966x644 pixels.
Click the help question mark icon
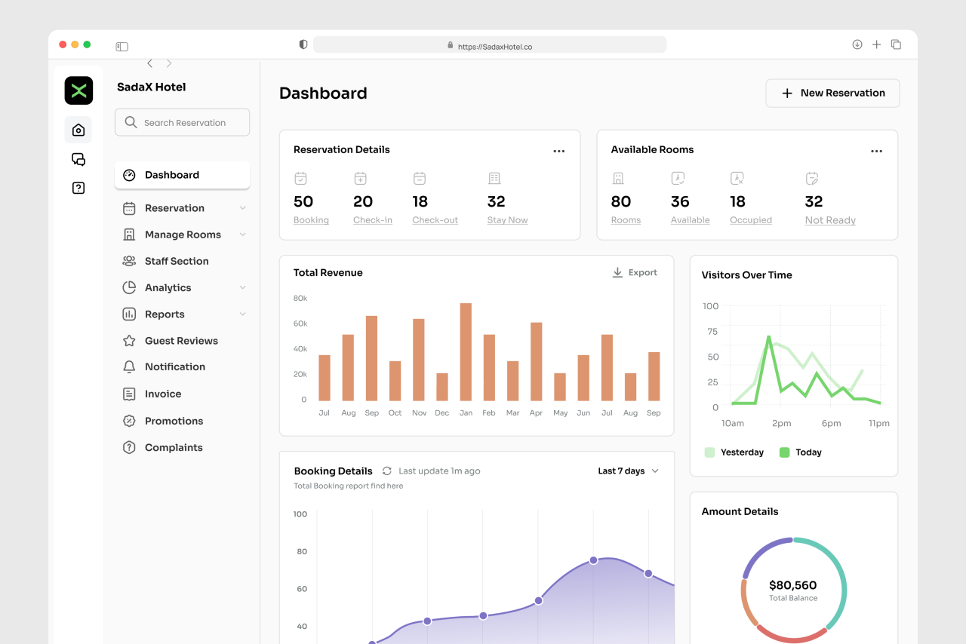78,188
